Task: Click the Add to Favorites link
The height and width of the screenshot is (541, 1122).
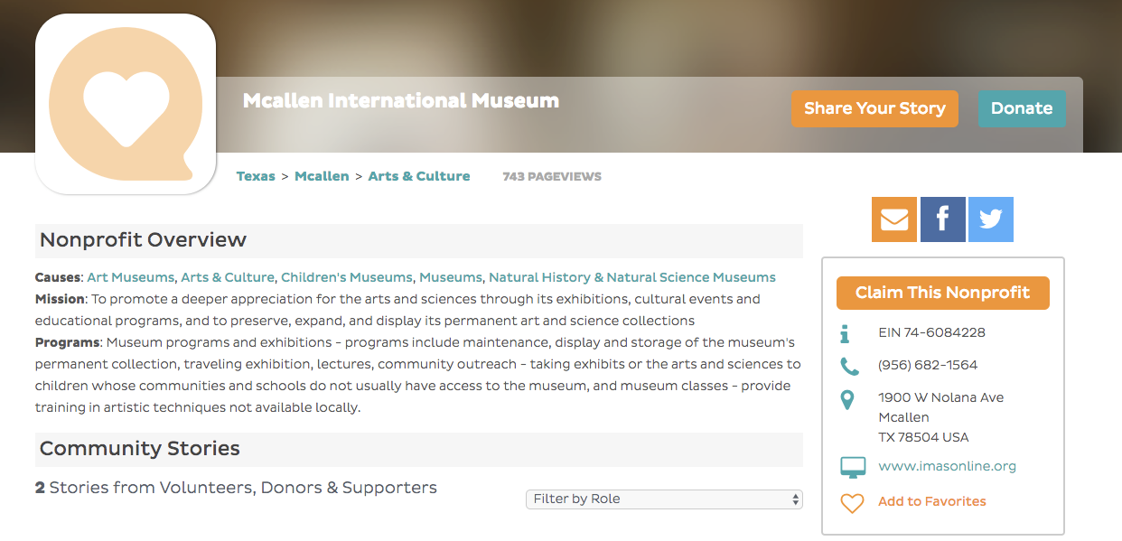Action: [931, 501]
